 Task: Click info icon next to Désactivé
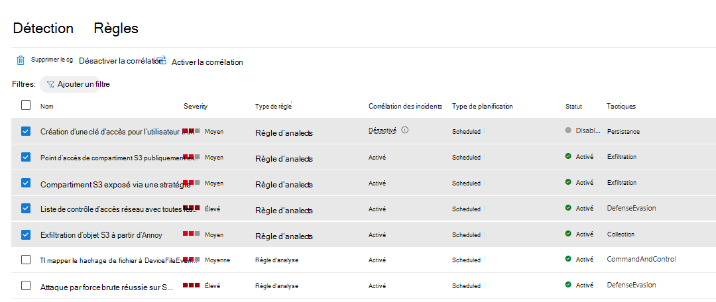(x=404, y=130)
